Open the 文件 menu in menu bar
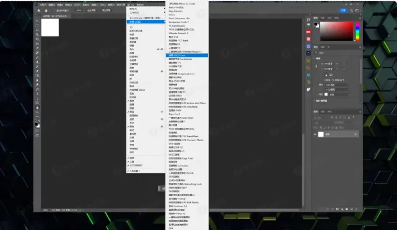The height and width of the screenshot is (230, 397). coord(43,4)
